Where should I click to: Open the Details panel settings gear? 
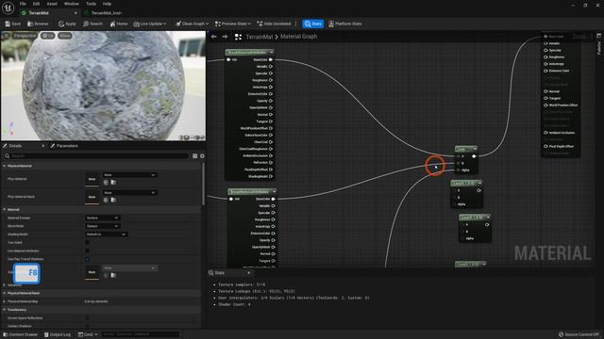tap(202, 155)
